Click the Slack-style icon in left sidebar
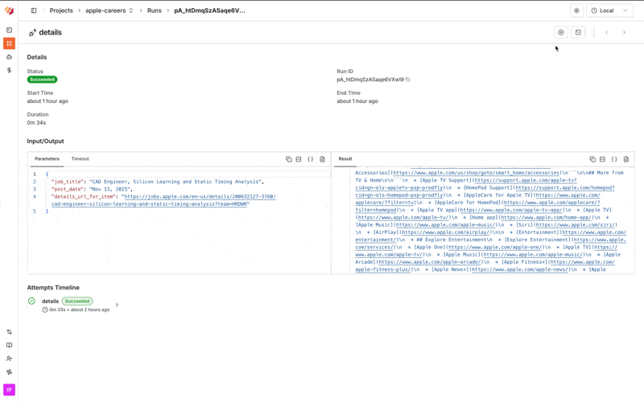 click(9, 371)
